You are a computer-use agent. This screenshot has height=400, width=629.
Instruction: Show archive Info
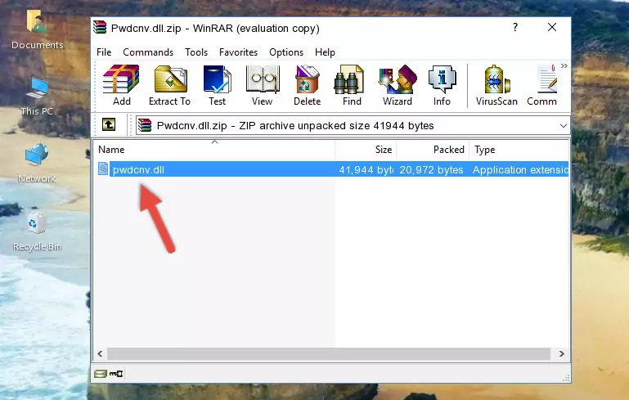tap(442, 85)
